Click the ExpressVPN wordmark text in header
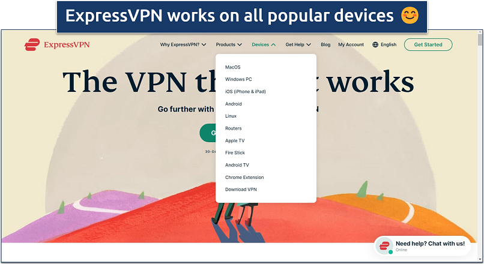This screenshot has height=264, width=484. (x=67, y=45)
